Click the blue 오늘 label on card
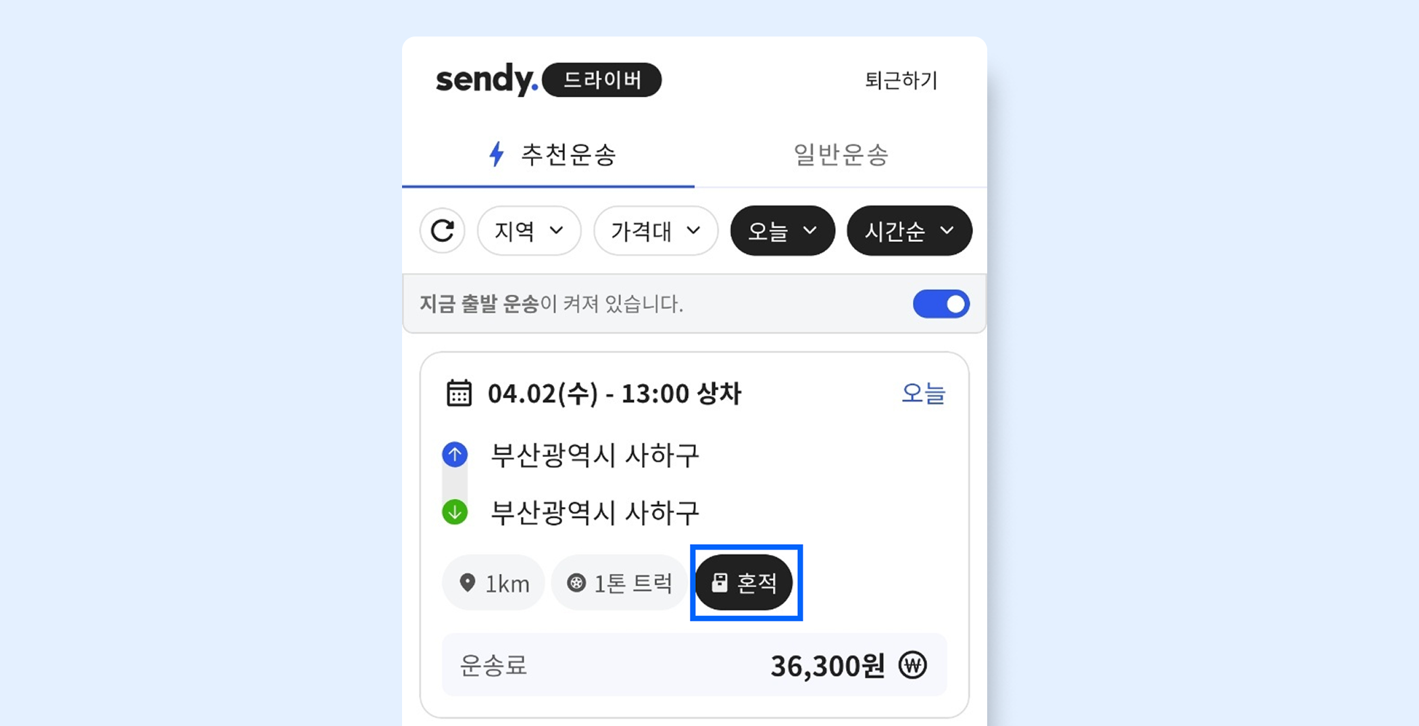Viewport: 1419px width, 726px height. click(x=923, y=393)
